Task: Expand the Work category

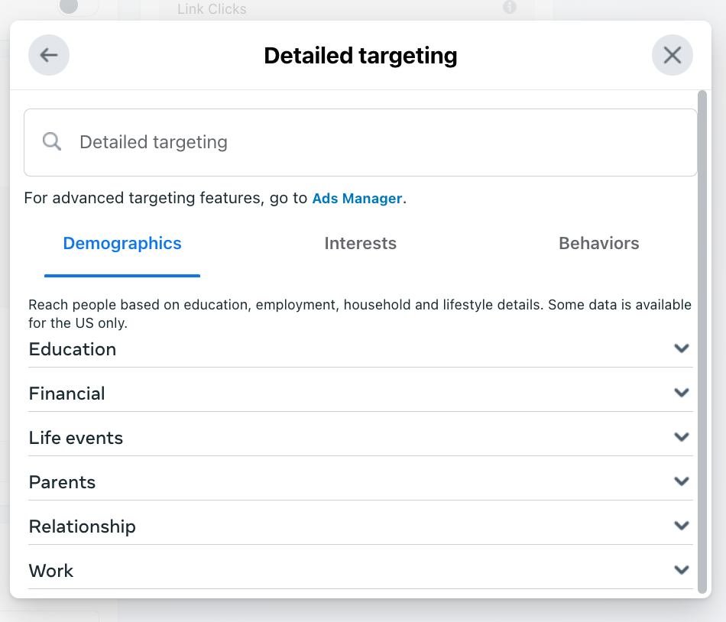Action: click(x=681, y=569)
